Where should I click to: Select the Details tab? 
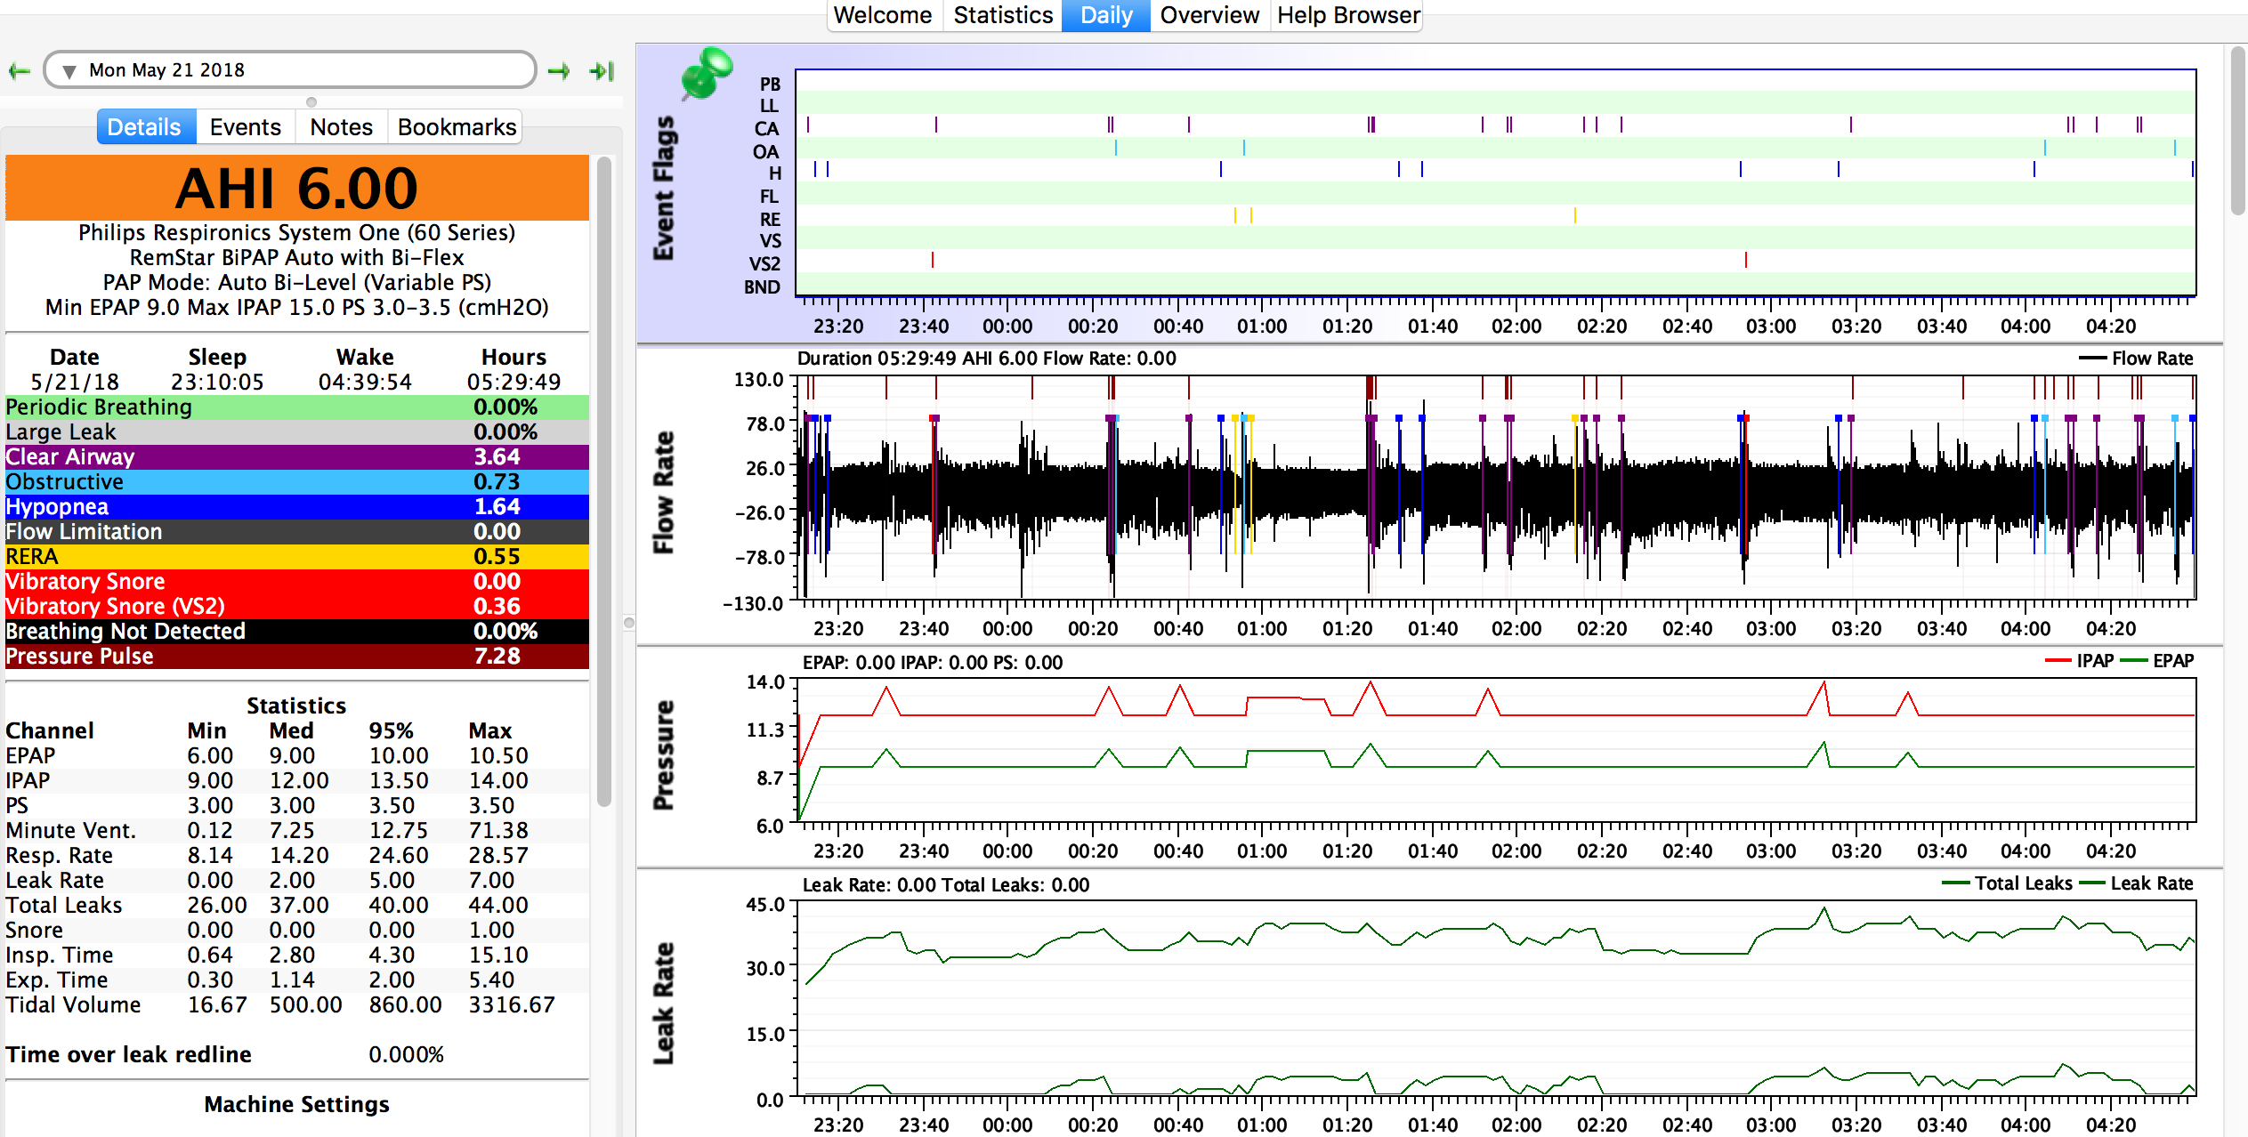point(144,127)
